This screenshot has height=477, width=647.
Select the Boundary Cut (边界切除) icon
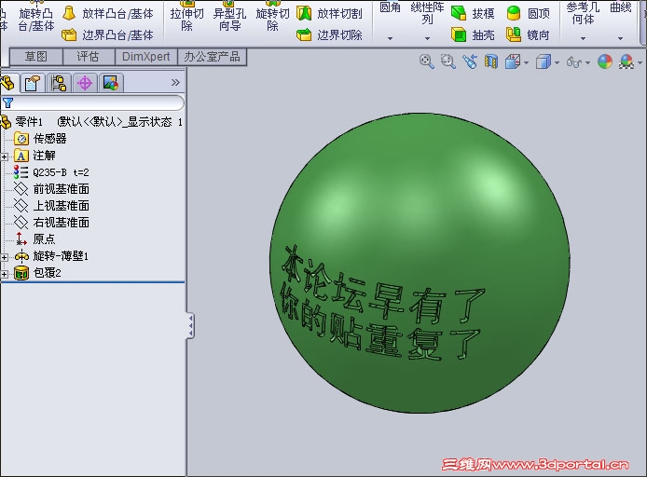click(x=304, y=34)
